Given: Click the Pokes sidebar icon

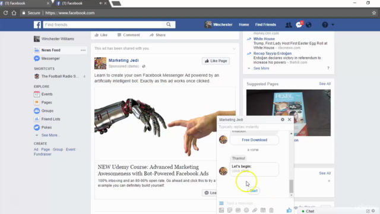Looking at the screenshot, I should tap(37, 127).
